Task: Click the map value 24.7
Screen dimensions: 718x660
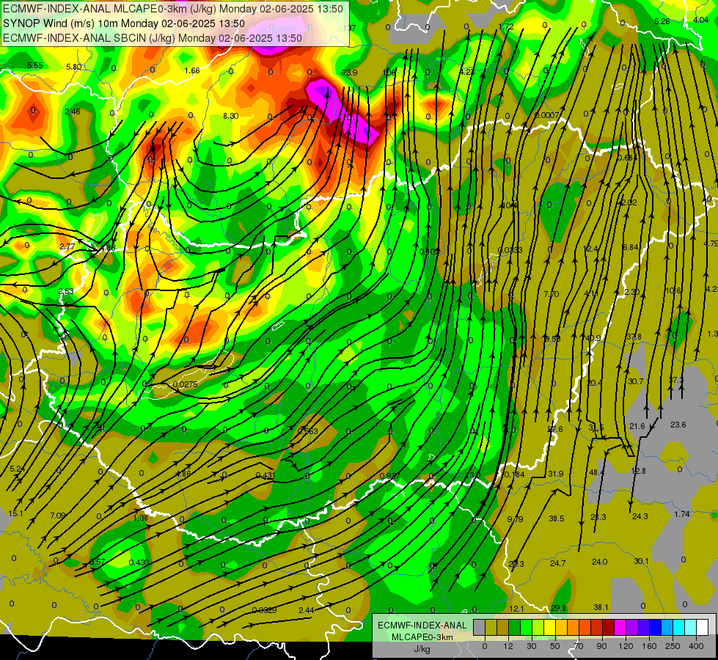Action: 557,563
